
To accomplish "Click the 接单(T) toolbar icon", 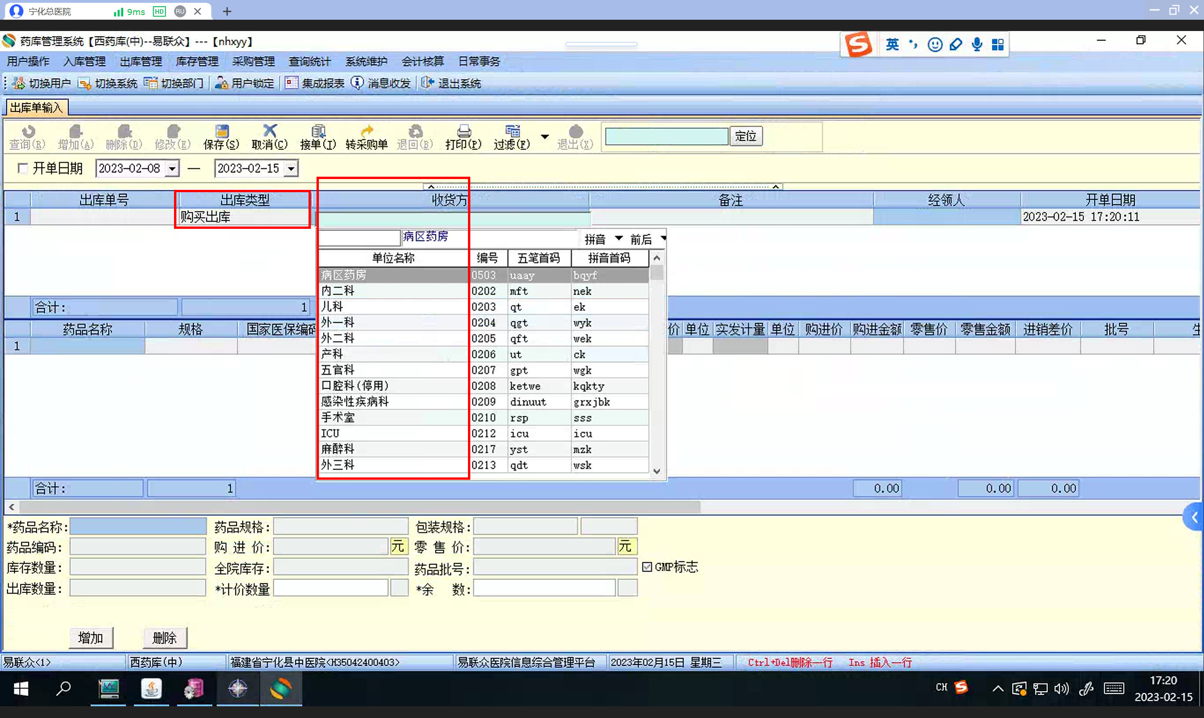I will point(318,132).
